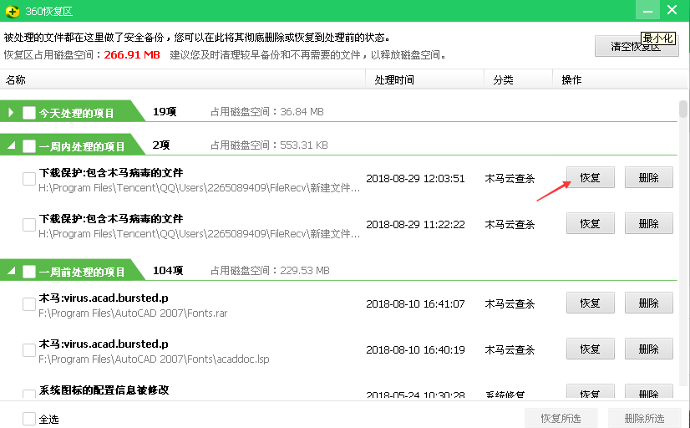Image resolution: width=690 pixels, height=428 pixels.
Task: Restore the Fonts.rar trojan item
Action: click(x=591, y=303)
